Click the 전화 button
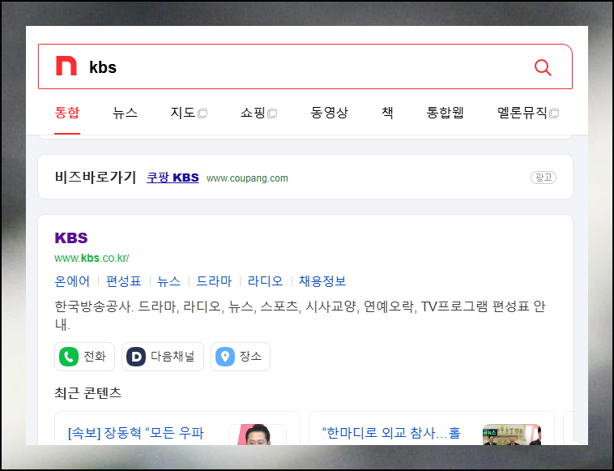Screen dimensions: 614x471 (84, 357)
